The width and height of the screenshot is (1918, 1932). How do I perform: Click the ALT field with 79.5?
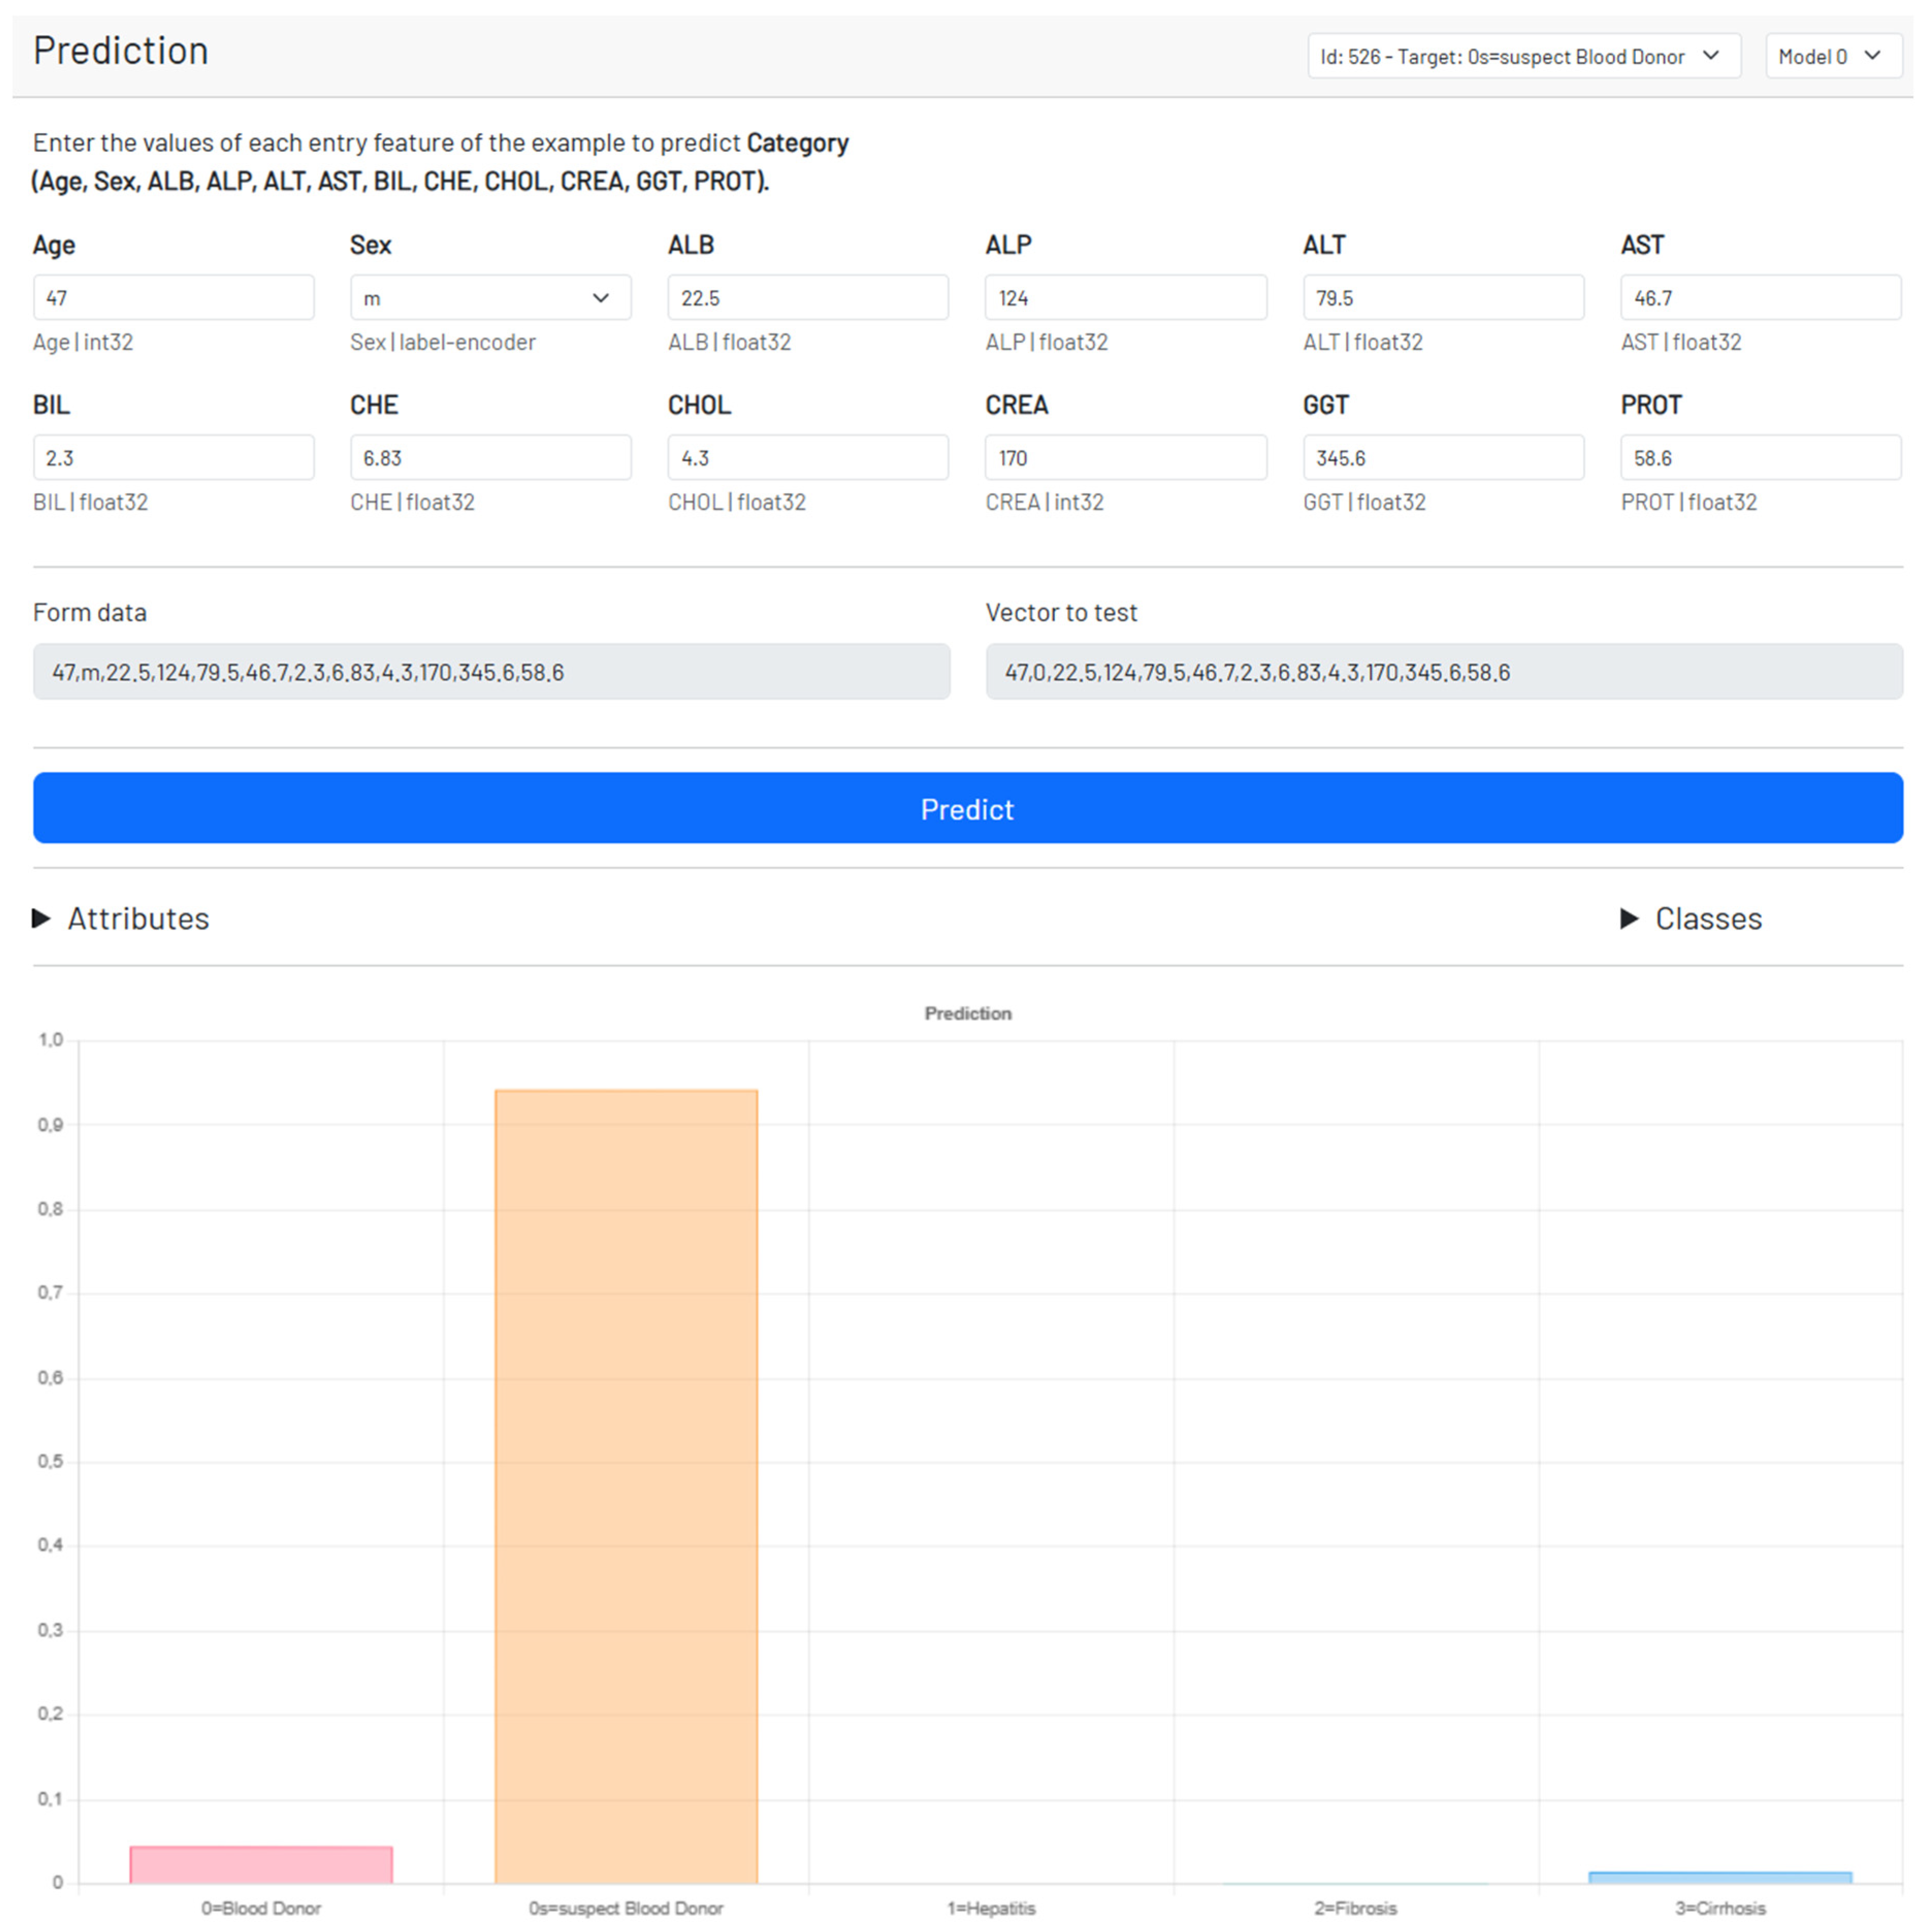[1442, 298]
